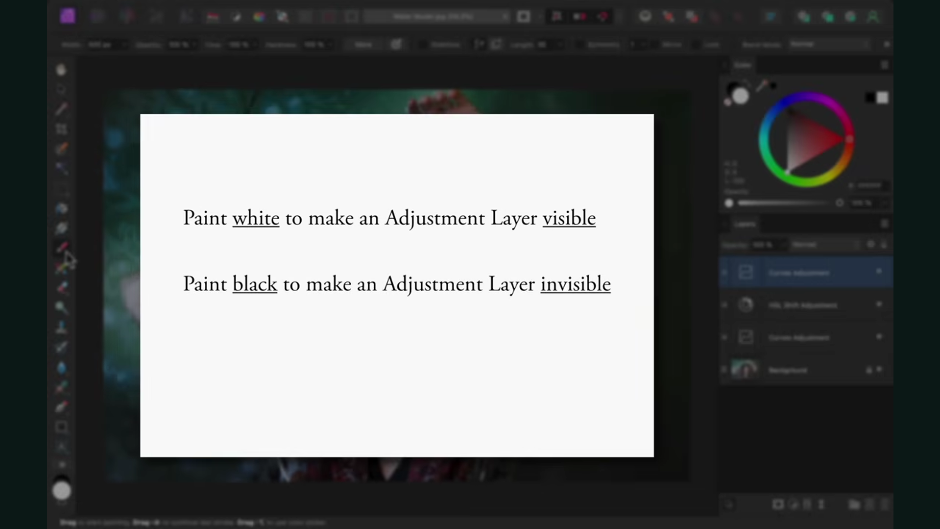Toggle the Quick Mask toolbar button
The width and height of the screenshot is (940, 529).
click(524, 17)
